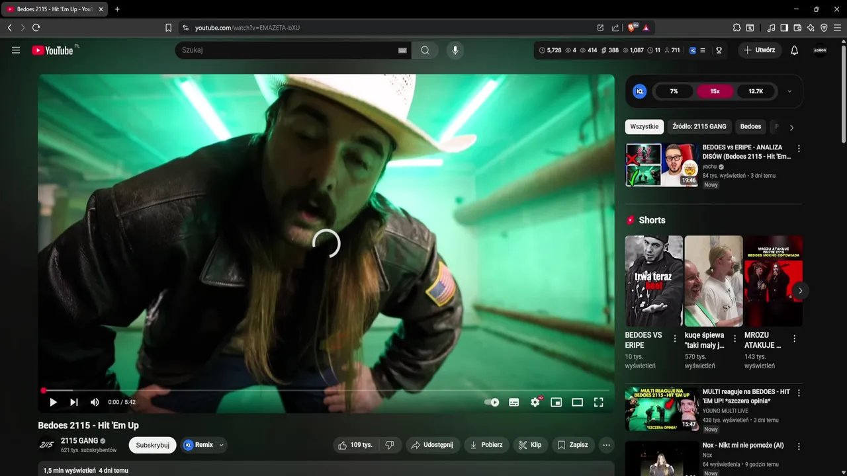
Task: Open the YouTube hamburger guide menu
Action: click(16, 50)
